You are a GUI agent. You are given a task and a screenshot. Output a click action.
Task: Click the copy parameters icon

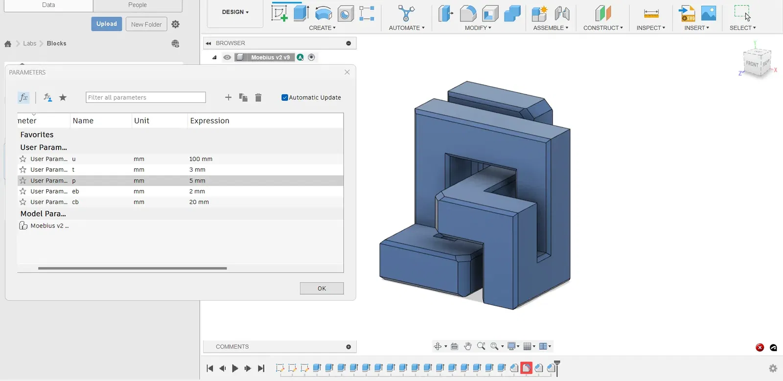pos(243,97)
